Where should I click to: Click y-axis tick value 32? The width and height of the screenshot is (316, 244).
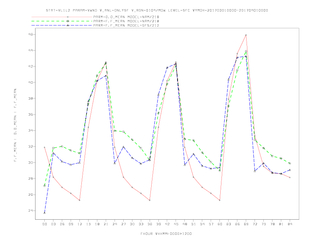click(31, 147)
